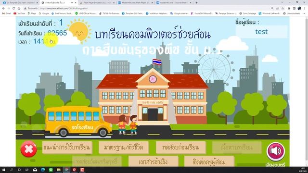Open ติดต่อครูผู้สอน contact teacher

[x=209, y=161]
